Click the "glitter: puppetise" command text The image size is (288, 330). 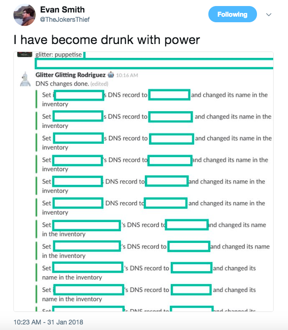(58, 55)
